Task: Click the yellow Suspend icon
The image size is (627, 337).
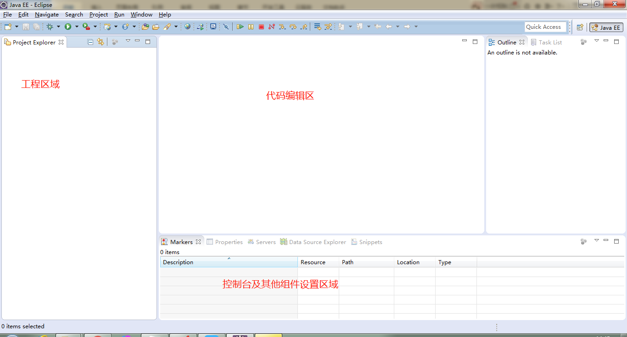Action: pos(251,27)
